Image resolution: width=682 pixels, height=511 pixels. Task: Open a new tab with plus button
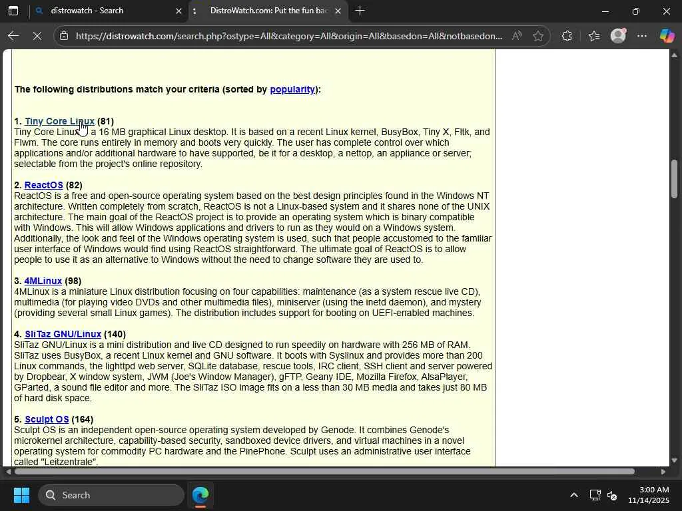[360, 11]
